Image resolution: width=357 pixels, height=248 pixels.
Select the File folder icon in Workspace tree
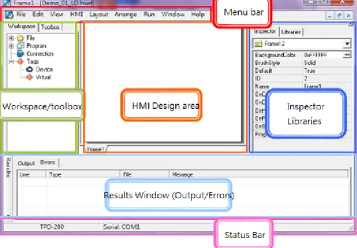[21, 38]
